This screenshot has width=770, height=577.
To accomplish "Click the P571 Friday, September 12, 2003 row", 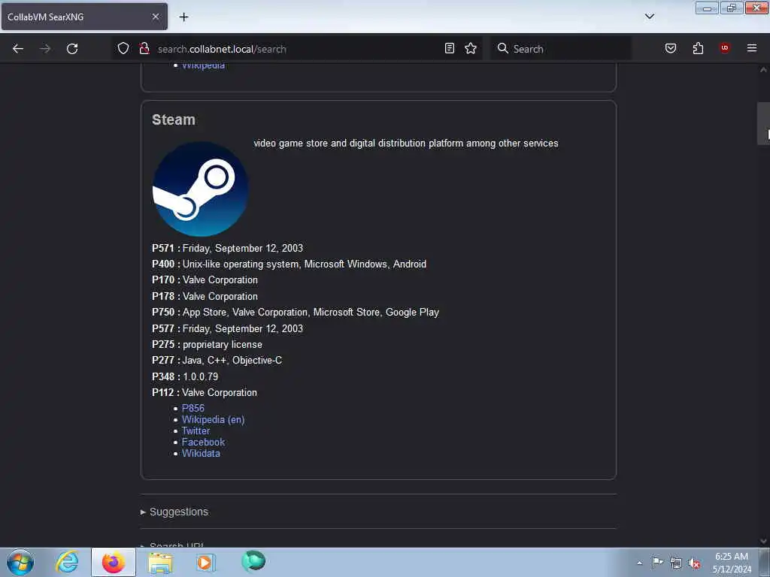I will (x=227, y=248).
